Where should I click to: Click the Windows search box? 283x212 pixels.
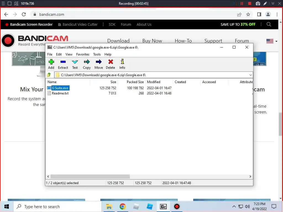pyautogui.click(x=57, y=206)
